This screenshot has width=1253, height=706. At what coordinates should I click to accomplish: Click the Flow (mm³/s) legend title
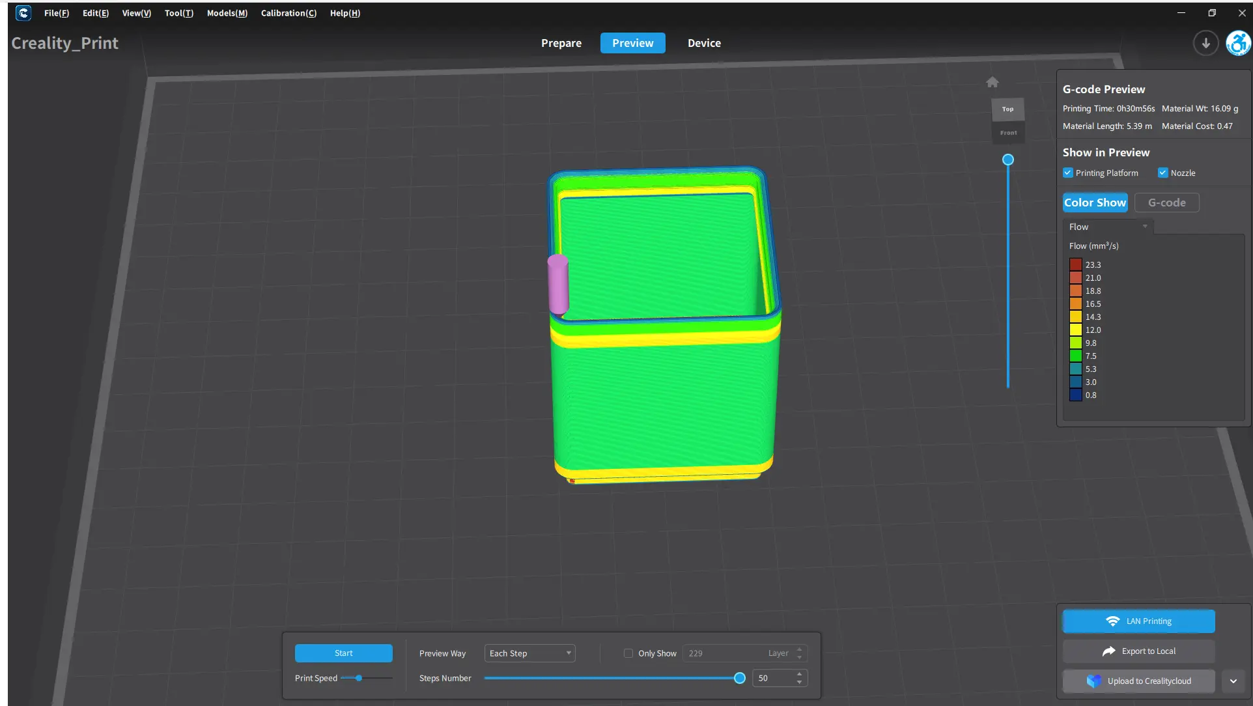coord(1093,246)
